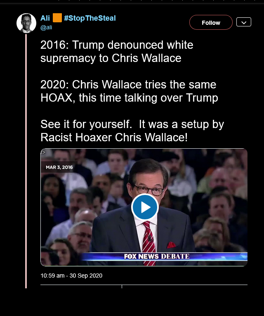Open the 10:59 am - 30 Sep 2020 timestamp
This screenshot has height=316, width=264.
pos(71,276)
